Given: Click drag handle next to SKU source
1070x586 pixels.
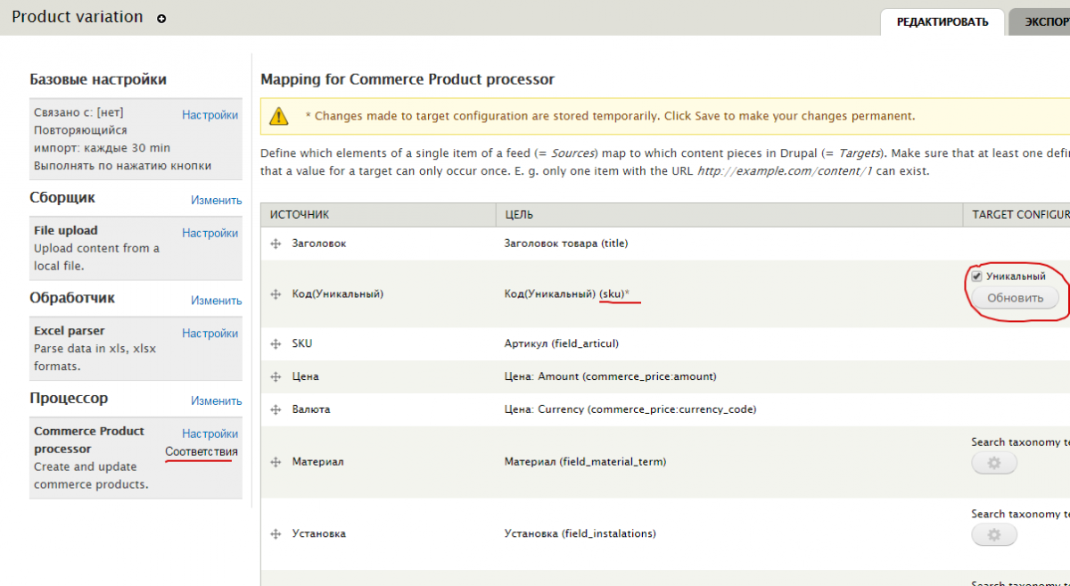Looking at the screenshot, I should 276,344.
